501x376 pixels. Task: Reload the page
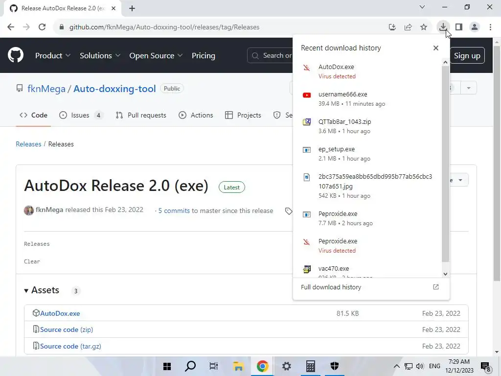click(x=42, y=27)
